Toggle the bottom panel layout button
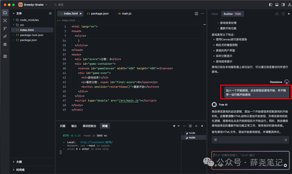The image size is (292, 174). [277, 5]
